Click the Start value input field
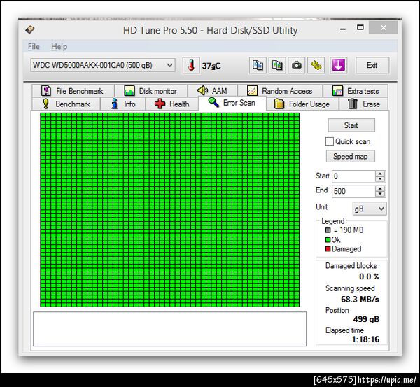 pyautogui.click(x=353, y=176)
